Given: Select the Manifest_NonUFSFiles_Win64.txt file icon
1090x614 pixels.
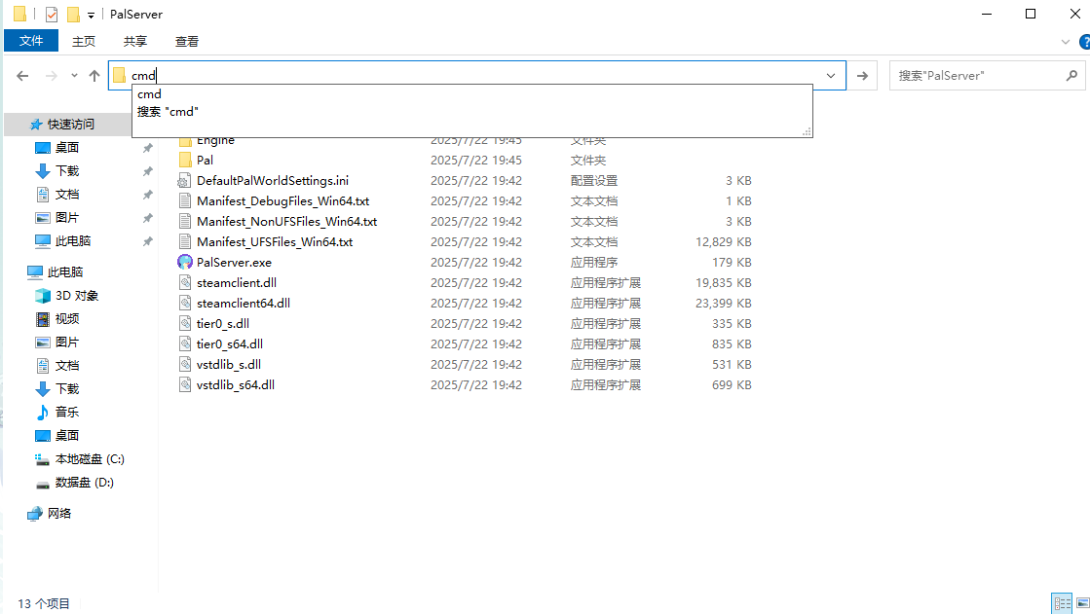Looking at the screenshot, I should point(184,222).
